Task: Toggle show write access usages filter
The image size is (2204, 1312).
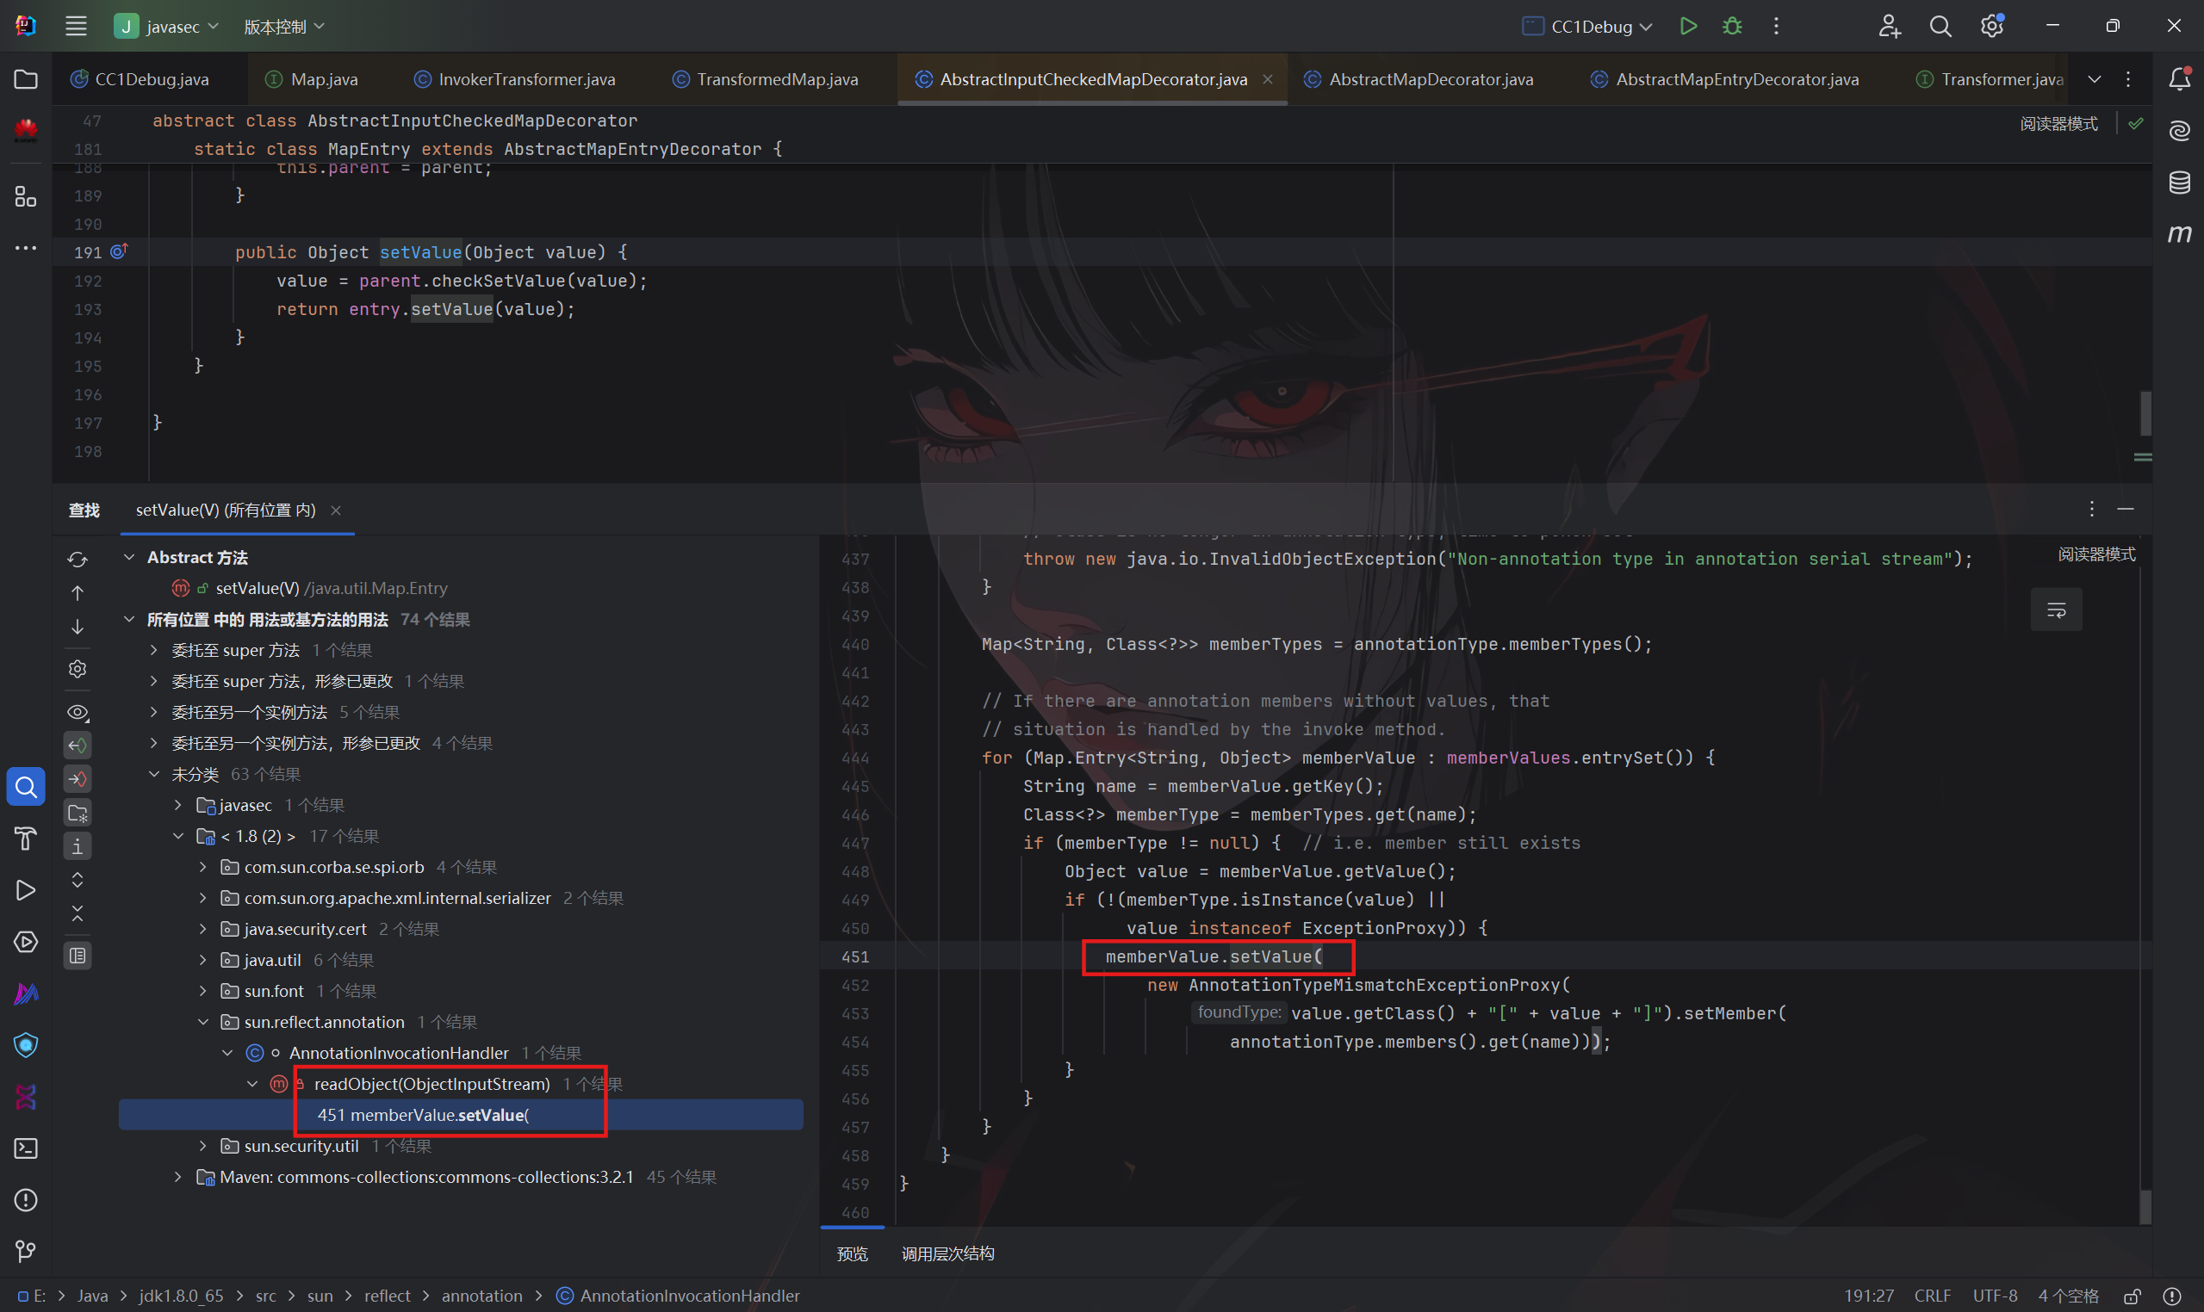Action: click(78, 779)
